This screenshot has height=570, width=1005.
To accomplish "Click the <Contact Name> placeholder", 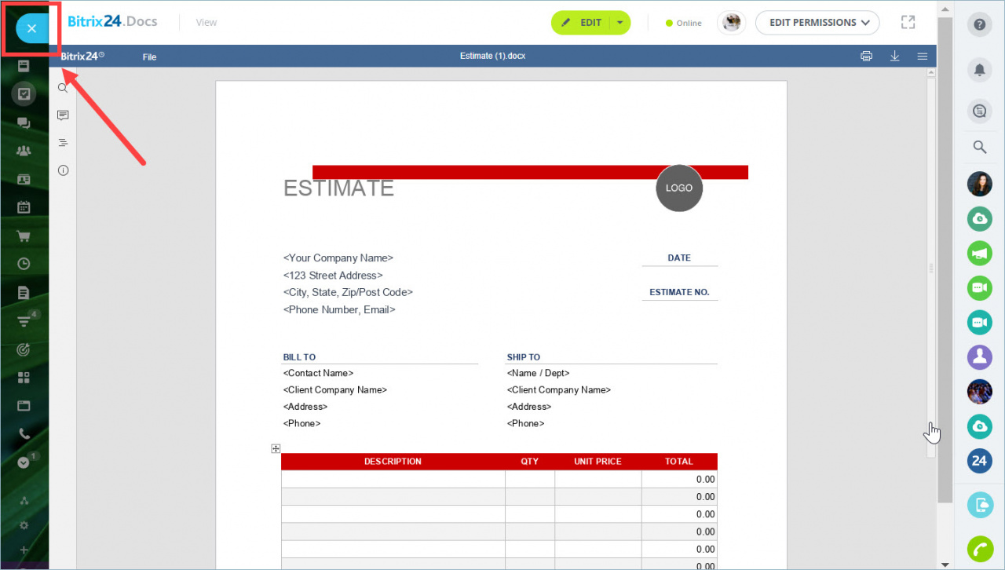I will (x=318, y=374).
